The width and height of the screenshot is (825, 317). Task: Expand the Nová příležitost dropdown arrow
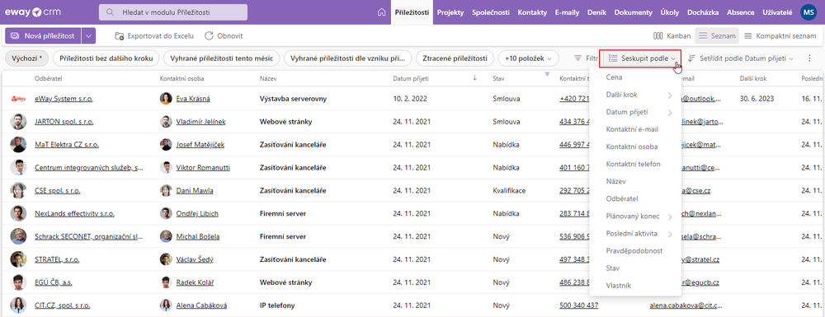pos(88,35)
